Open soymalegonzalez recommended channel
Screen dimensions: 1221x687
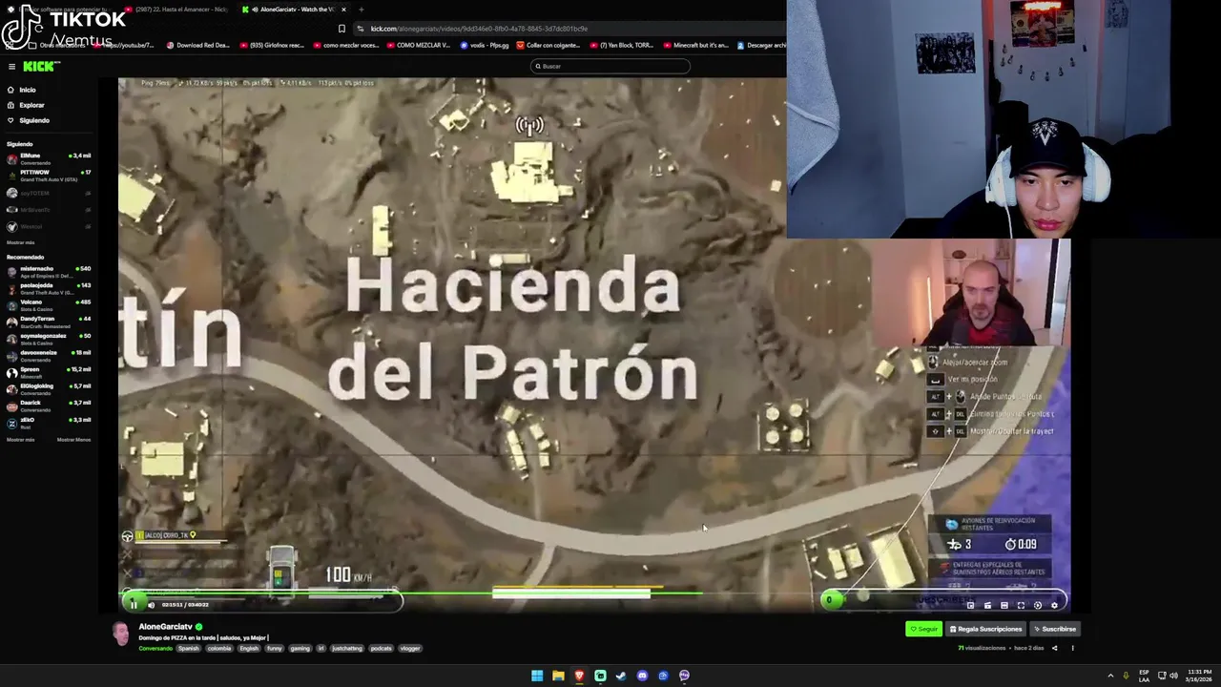click(48, 338)
